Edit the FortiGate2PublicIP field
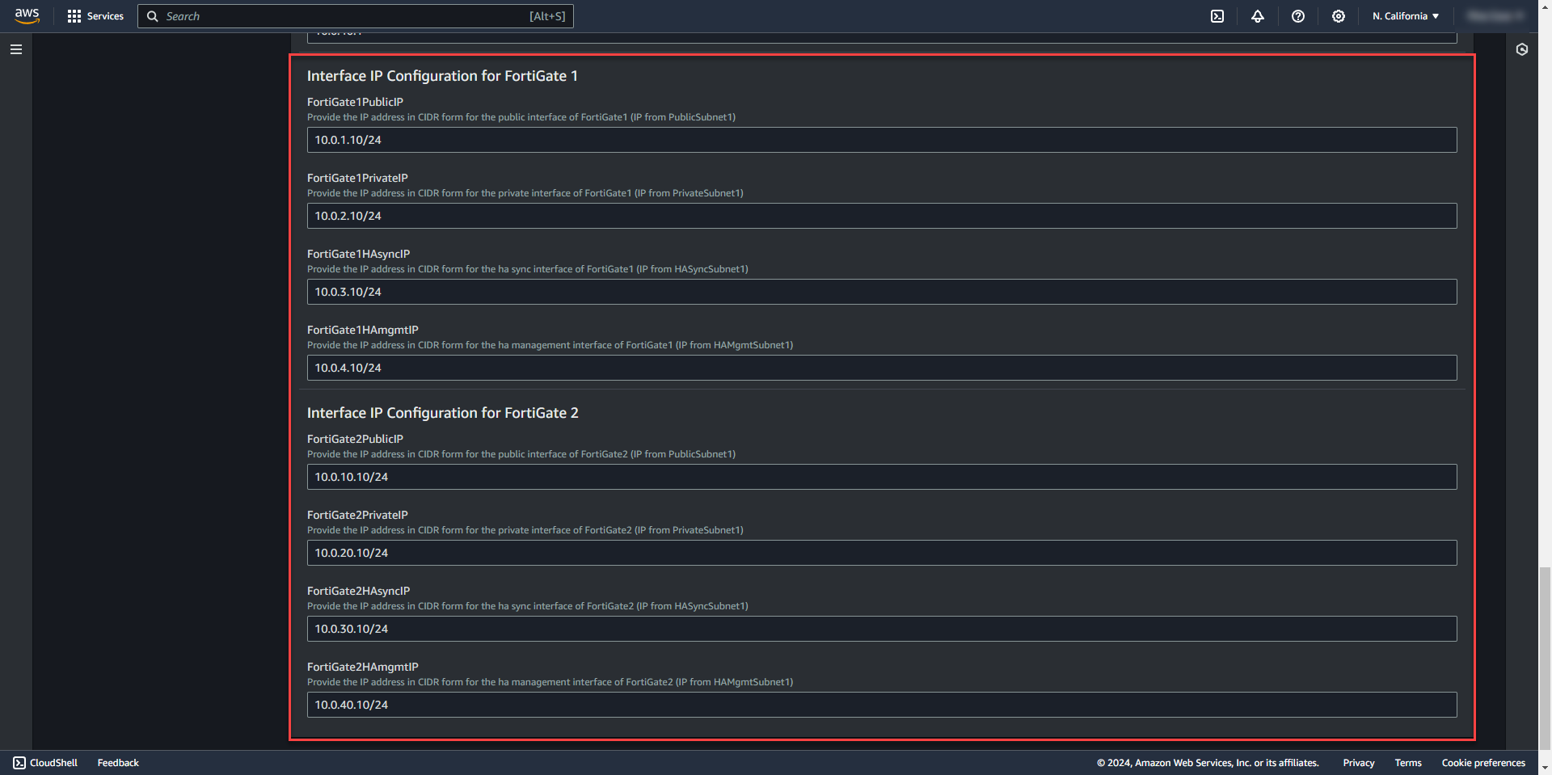Viewport: 1552px width, 775px height. coord(882,477)
